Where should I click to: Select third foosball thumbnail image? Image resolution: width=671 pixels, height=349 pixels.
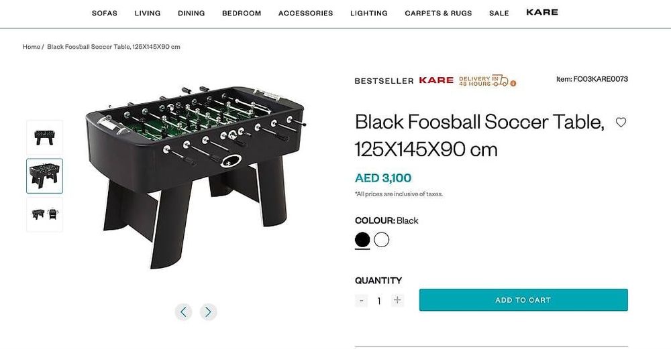(x=44, y=214)
